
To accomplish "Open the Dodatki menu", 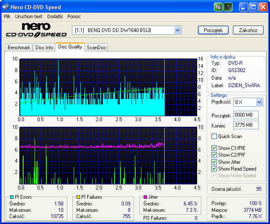I will click(55, 16).
